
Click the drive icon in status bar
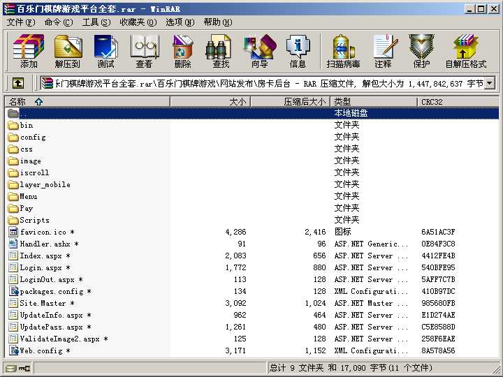pyautogui.click(x=10, y=368)
